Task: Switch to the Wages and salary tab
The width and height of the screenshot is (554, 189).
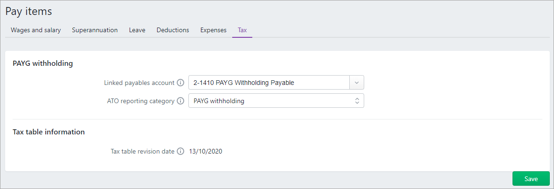Action: (36, 30)
